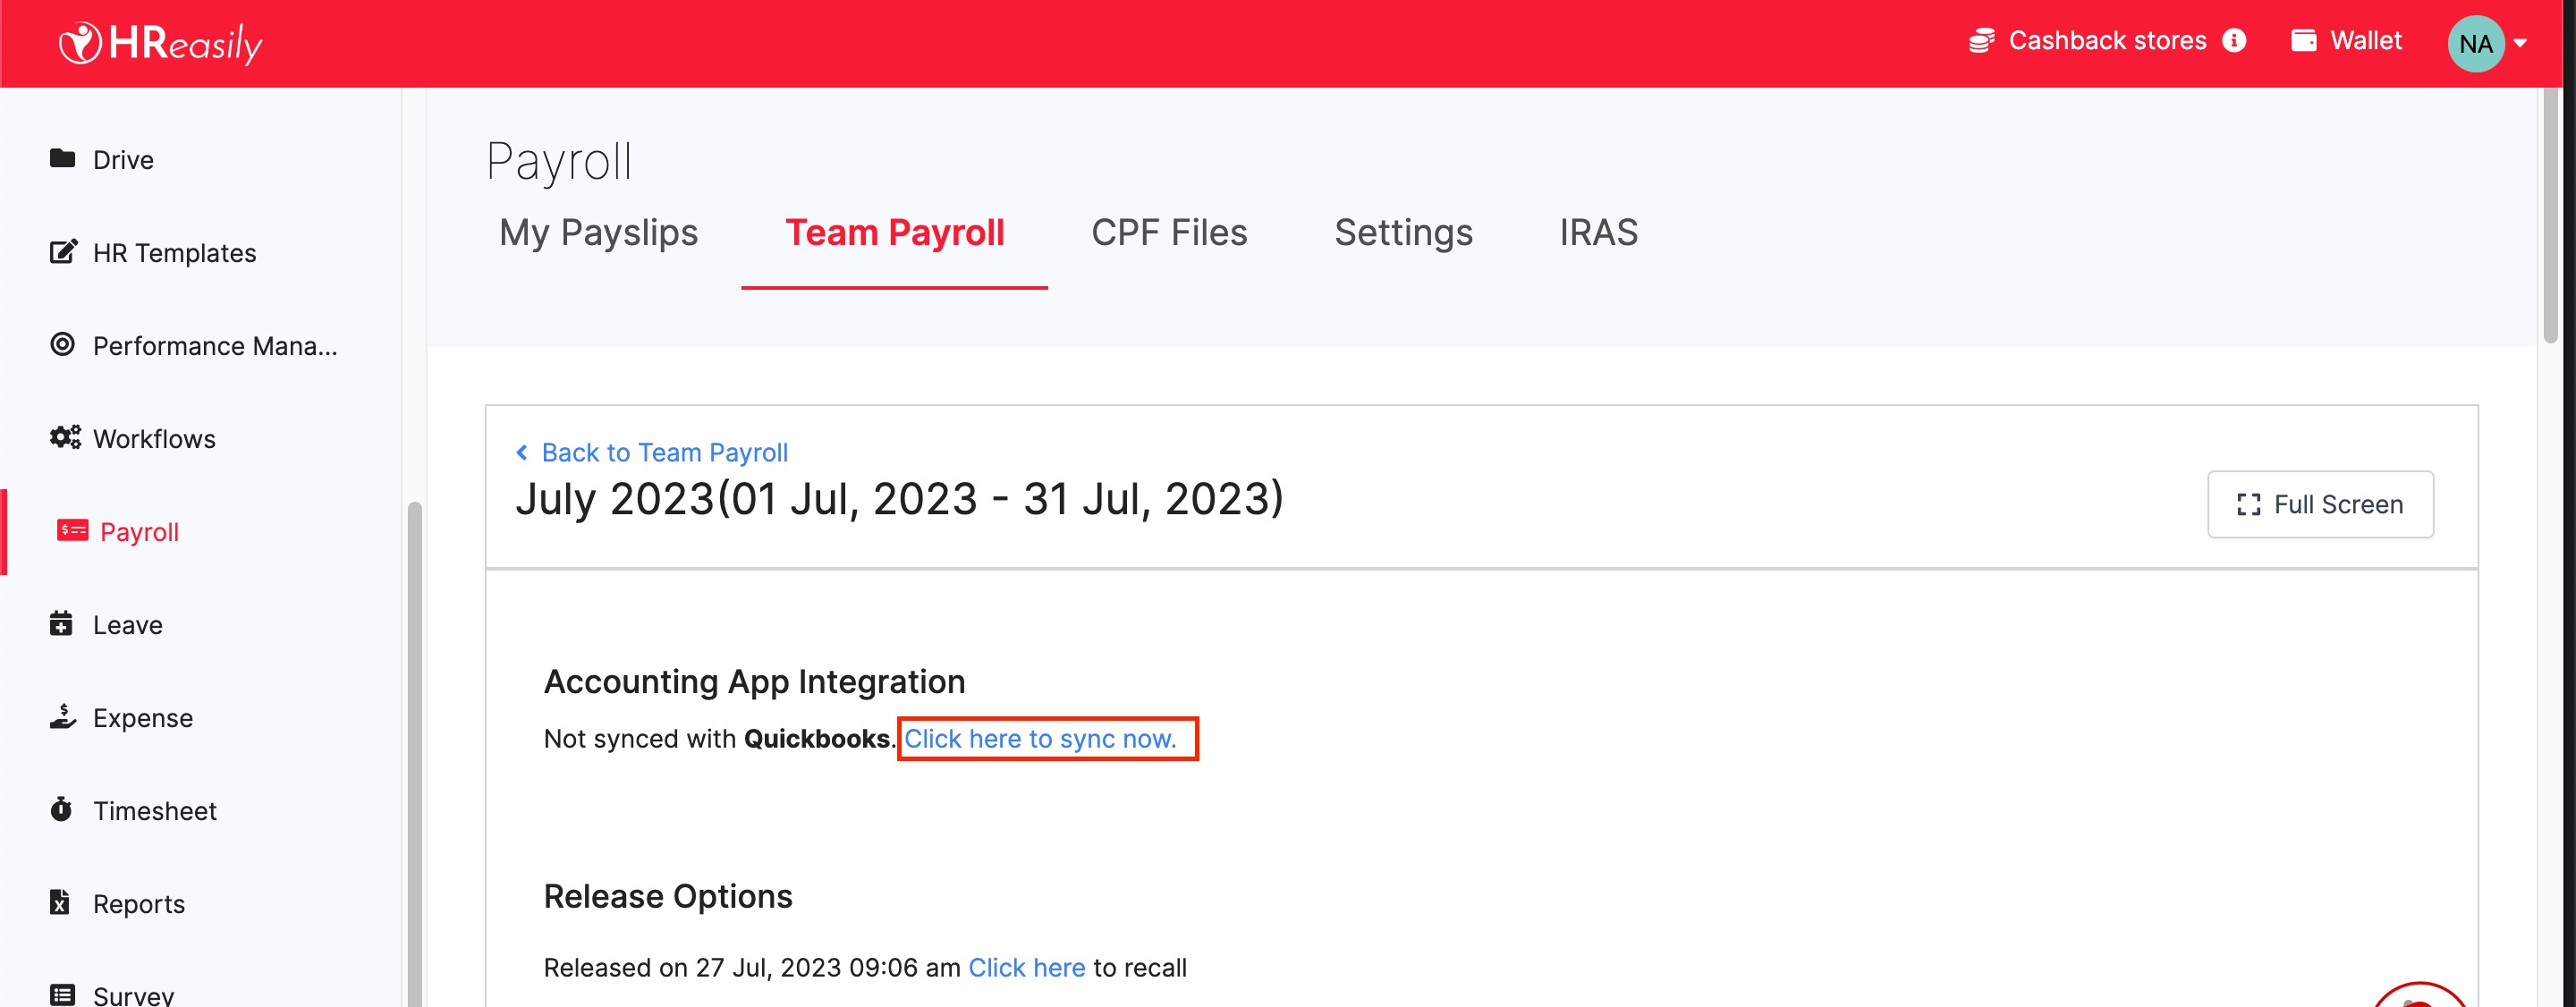Expand the account dropdown arrow

pyautogui.click(x=2520, y=43)
